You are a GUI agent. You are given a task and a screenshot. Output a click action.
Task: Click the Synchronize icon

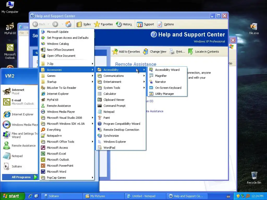coord(100,136)
